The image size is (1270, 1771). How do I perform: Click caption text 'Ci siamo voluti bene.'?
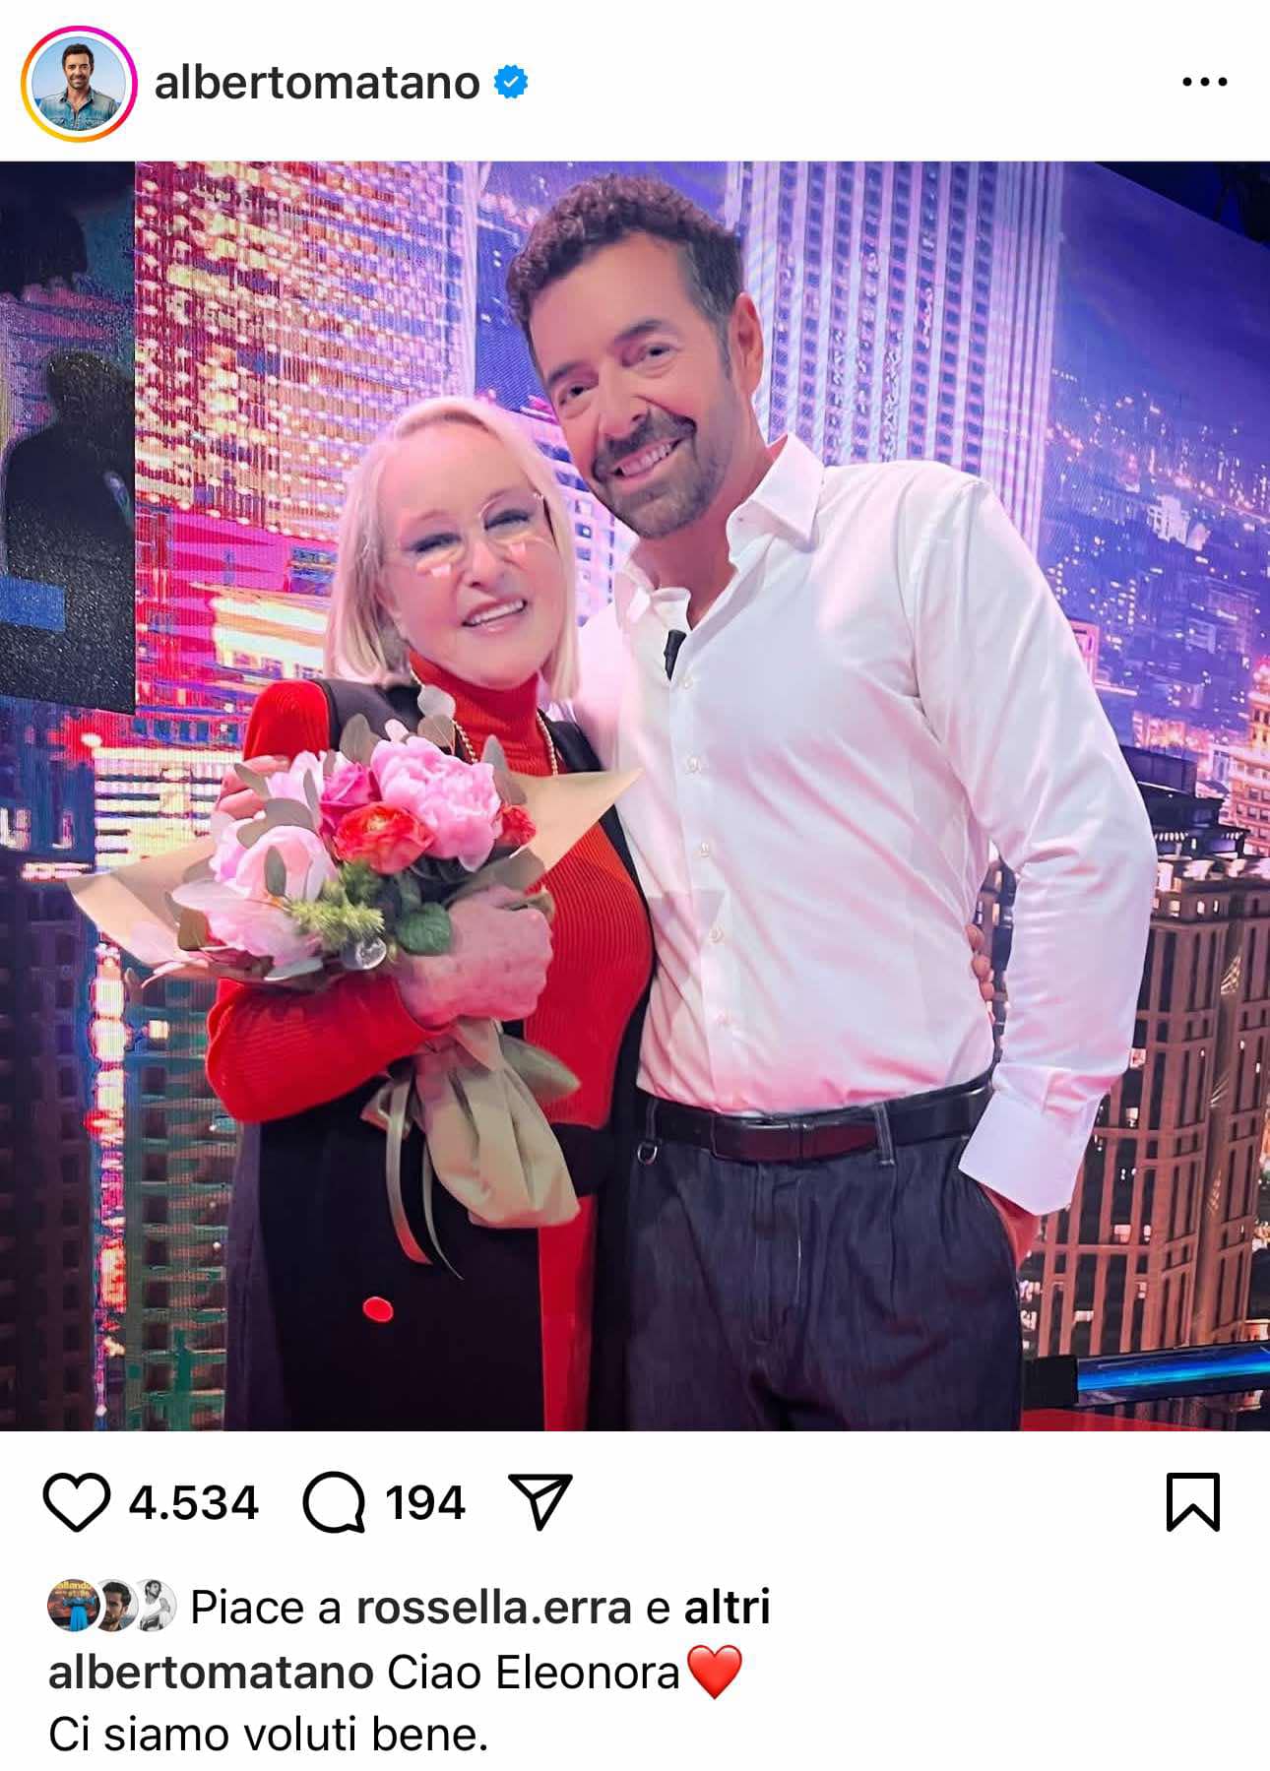(x=269, y=1734)
